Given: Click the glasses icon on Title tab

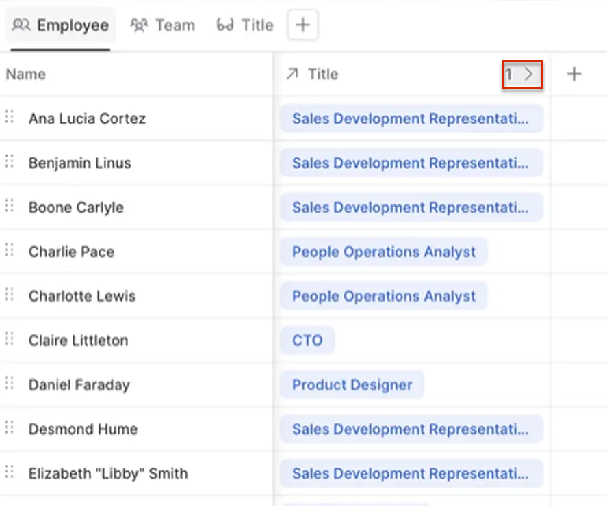Looking at the screenshot, I should [x=225, y=25].
